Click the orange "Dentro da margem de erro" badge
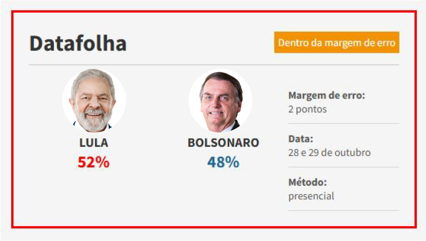This screenshot has height=241, width=426. tap(337, 43)
